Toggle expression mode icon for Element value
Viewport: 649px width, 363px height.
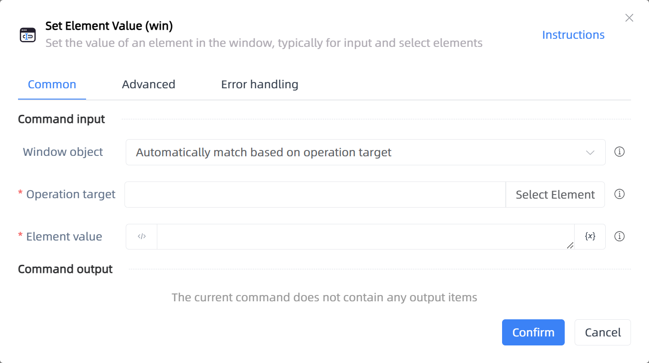(x=142, y=236)
